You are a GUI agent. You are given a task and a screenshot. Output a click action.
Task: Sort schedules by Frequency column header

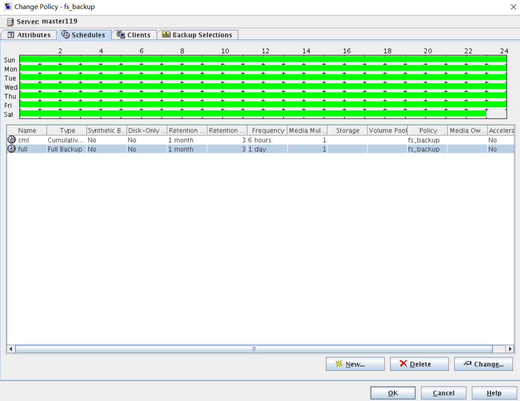click(x=268, y=131)
